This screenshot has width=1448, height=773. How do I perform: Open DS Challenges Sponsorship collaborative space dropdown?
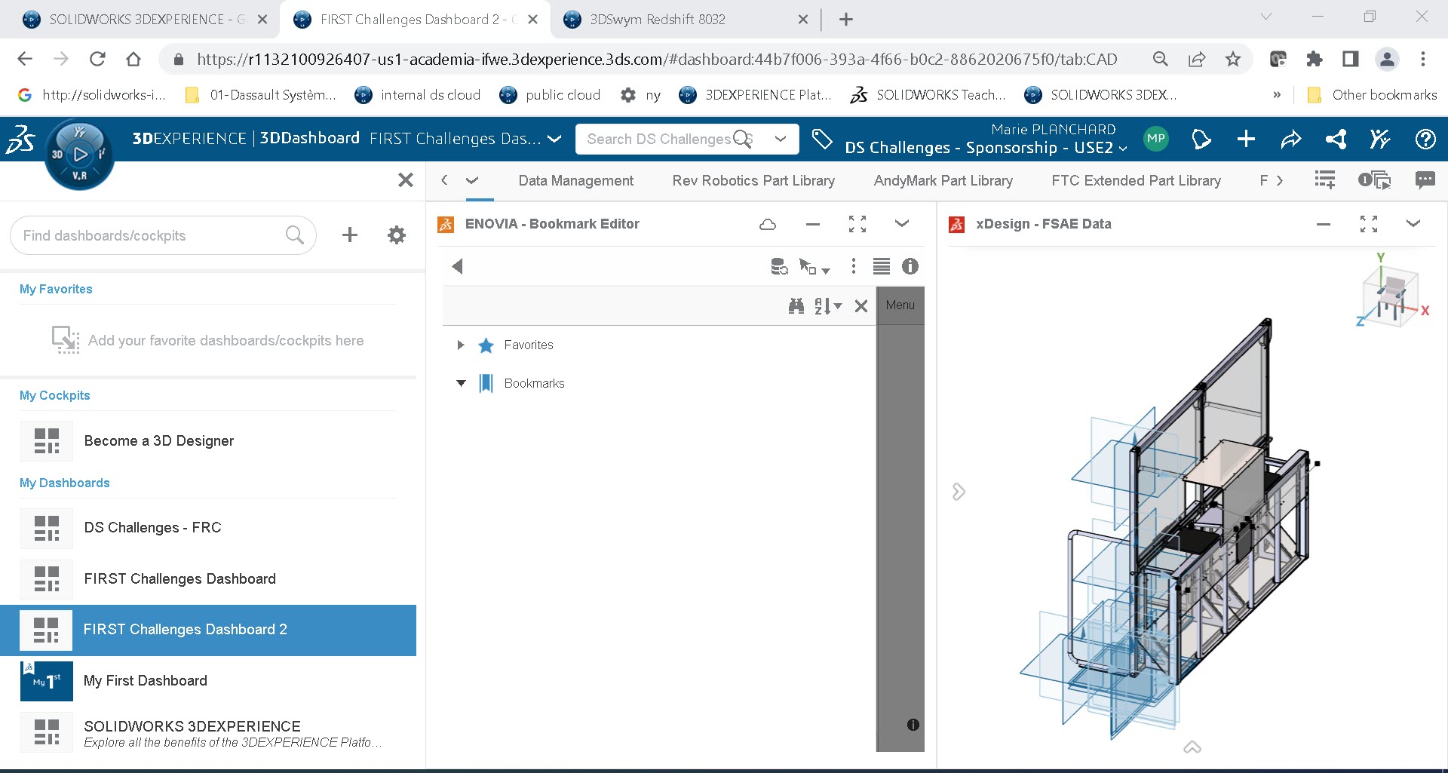[986, 148]
